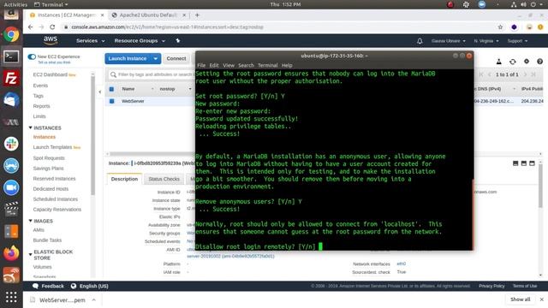The width and height of the screenshot is (548, 308).
Task: Open the N. Virginia region dropdown
Action: coord(486,41)
